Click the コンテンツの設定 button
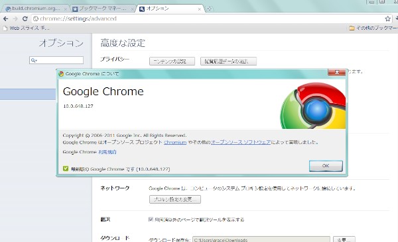398x242 pixels. point(172,61)
